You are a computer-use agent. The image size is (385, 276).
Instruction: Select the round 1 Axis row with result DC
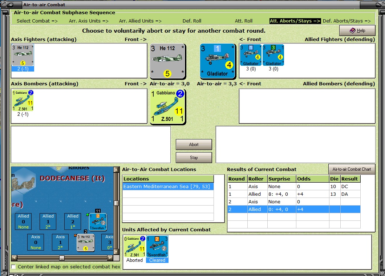point(294,187)
